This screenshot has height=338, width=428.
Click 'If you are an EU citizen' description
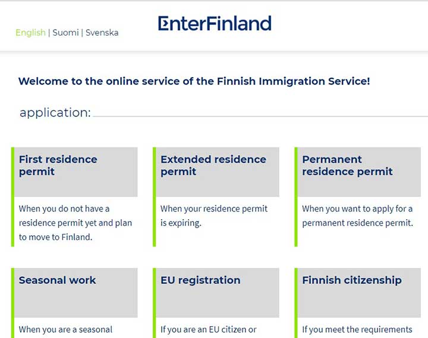(x=208, y=330)
